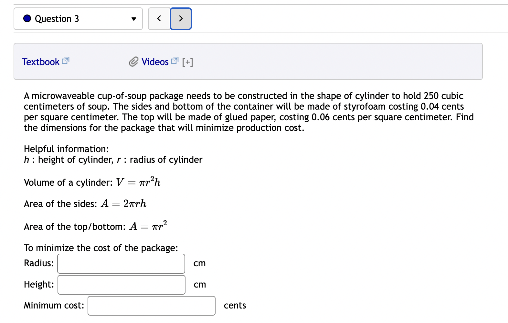Click the 'cents' unit label

(235, 306)
